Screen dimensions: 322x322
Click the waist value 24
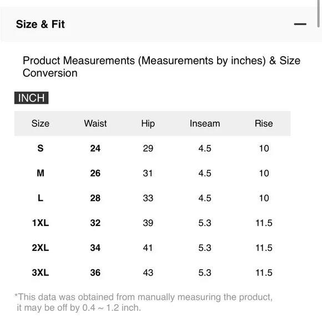[x=95, y=148]
